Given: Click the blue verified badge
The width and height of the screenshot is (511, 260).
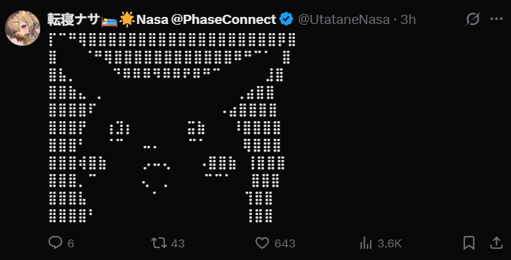Looking at the screenshot, I should pyautogui.click(x=287, y=20).
